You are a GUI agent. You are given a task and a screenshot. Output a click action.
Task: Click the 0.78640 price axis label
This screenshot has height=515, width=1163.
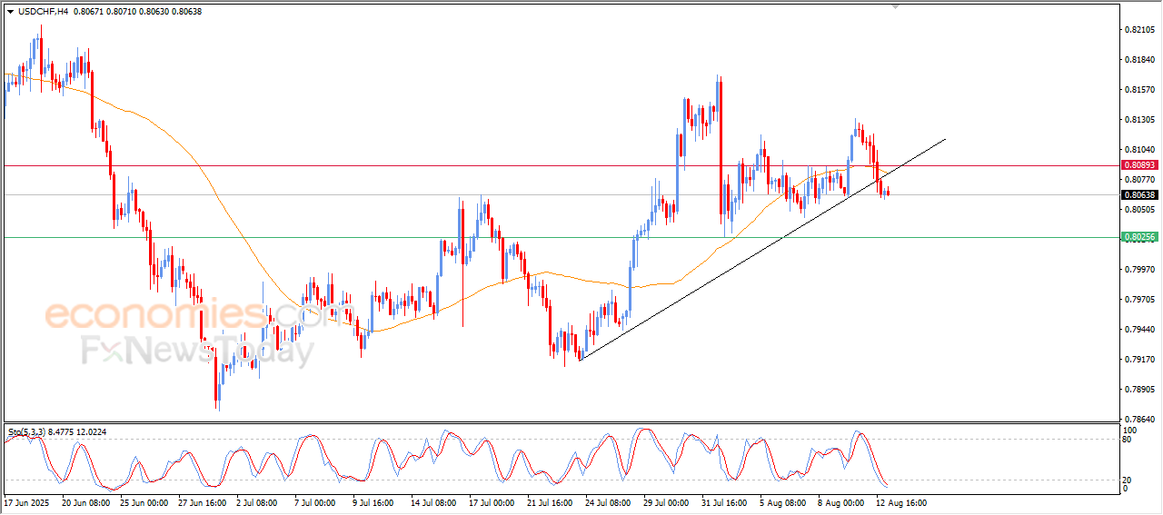[x=1139, y=420]
